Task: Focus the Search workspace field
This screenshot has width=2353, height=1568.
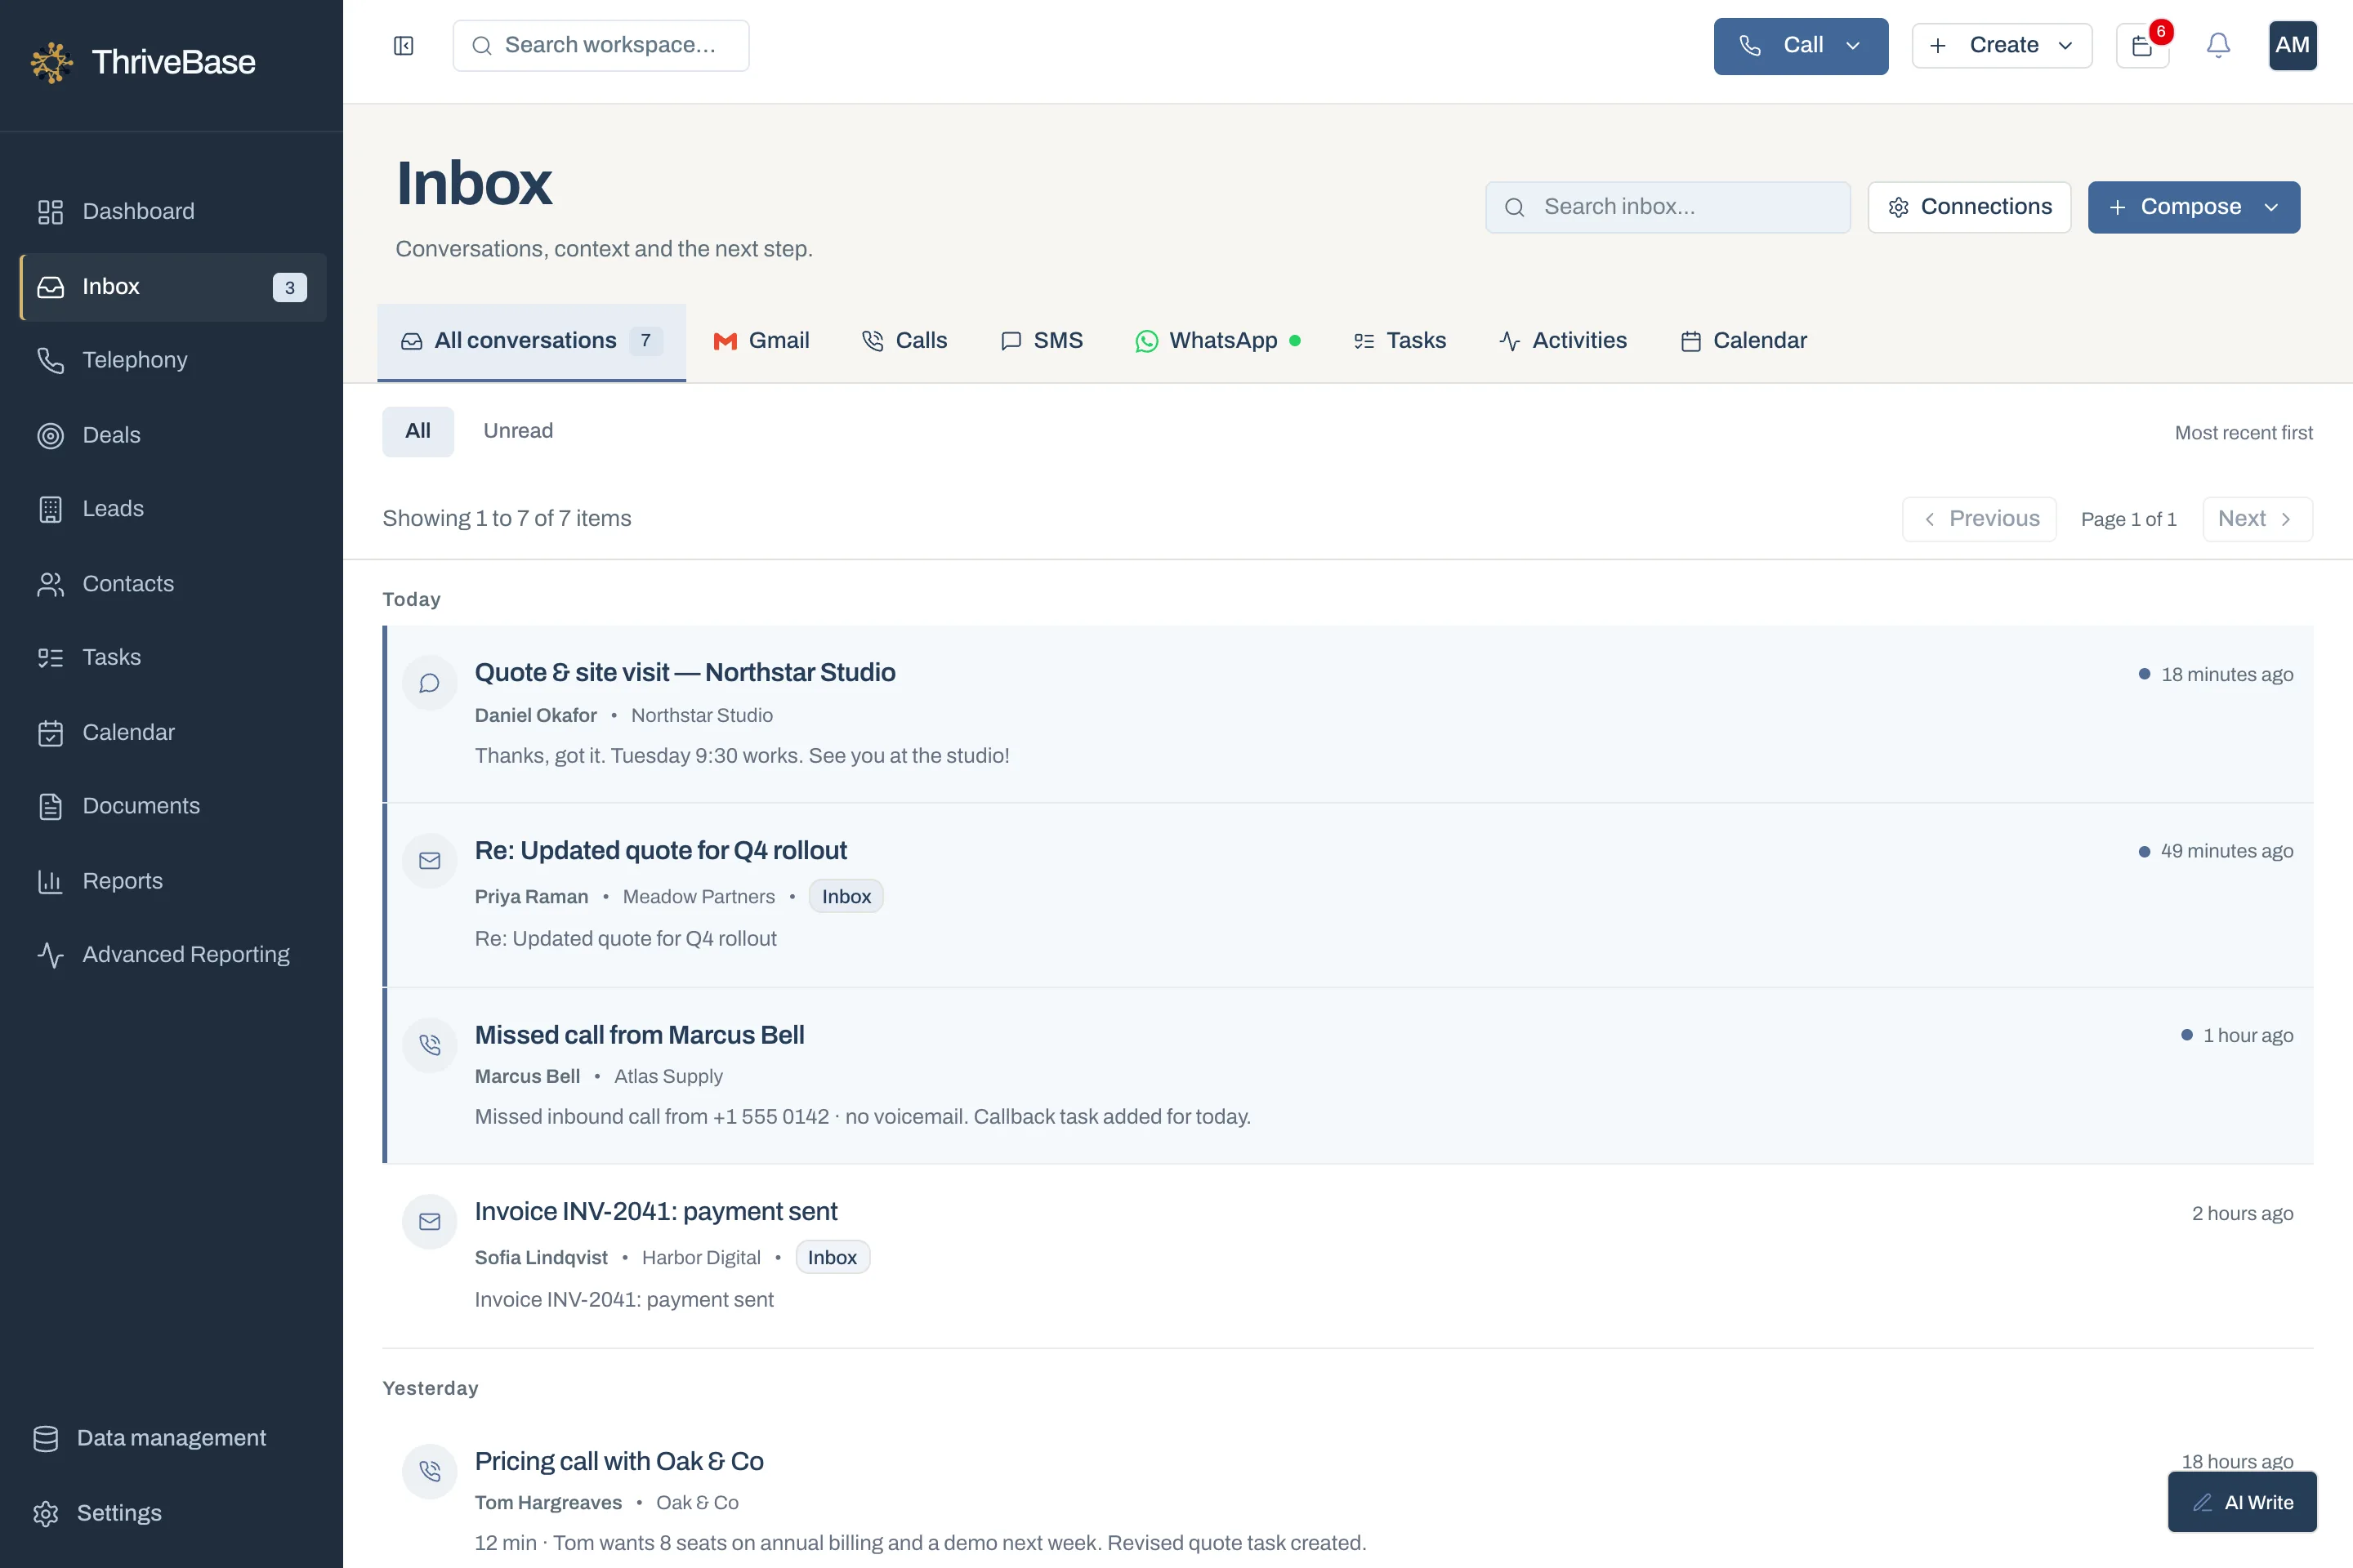Action: (601, 46)
